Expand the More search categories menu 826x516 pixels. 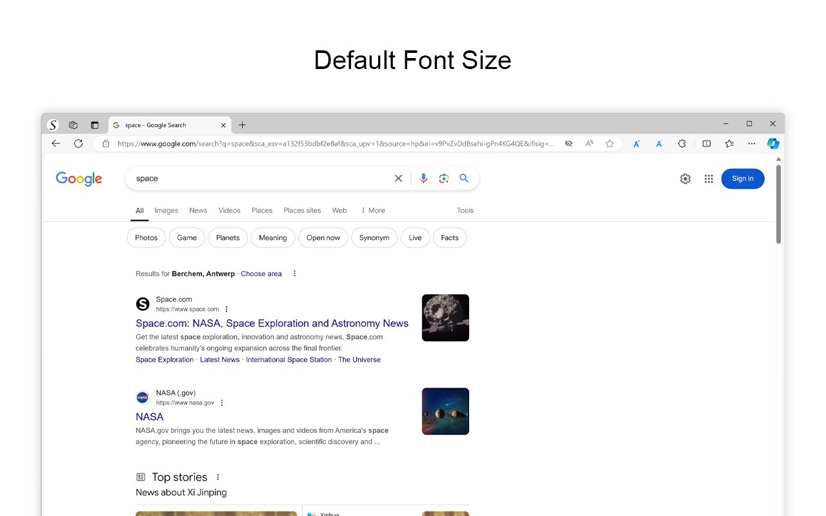[x=372, y=210]
